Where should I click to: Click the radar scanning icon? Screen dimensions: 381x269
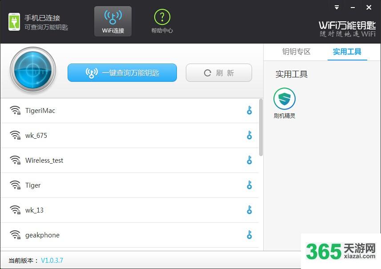[x=33, y=70]
